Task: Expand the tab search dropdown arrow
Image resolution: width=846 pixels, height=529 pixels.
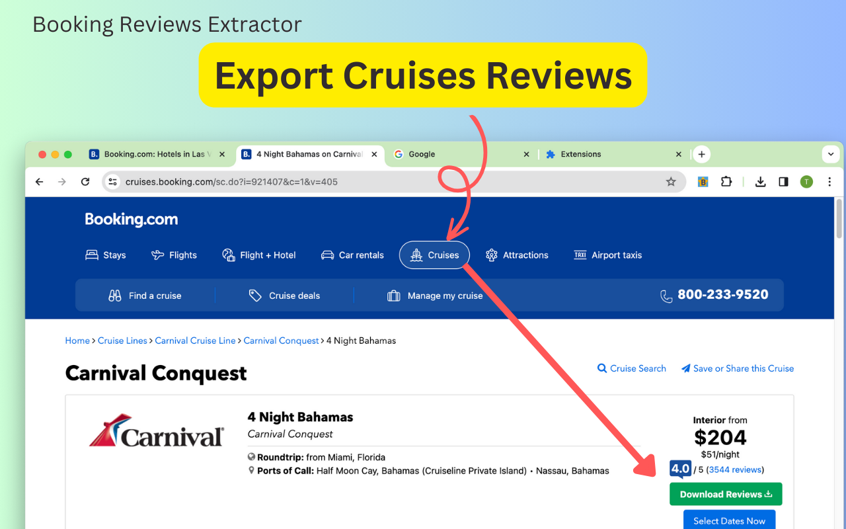Action: (x=830, y=154)
